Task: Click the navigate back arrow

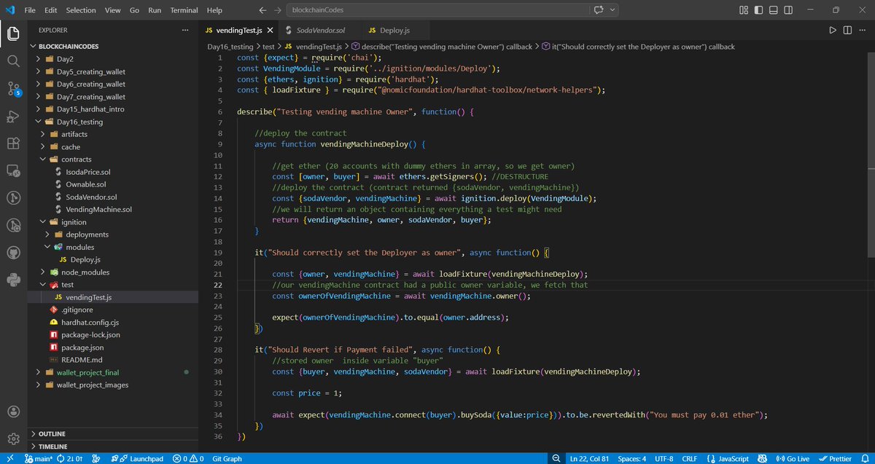Action: click(263, 10)
